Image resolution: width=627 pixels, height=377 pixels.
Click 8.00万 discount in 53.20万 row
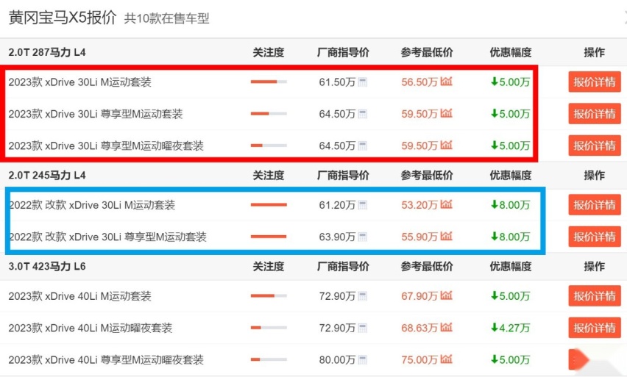(x=510, y=205)
